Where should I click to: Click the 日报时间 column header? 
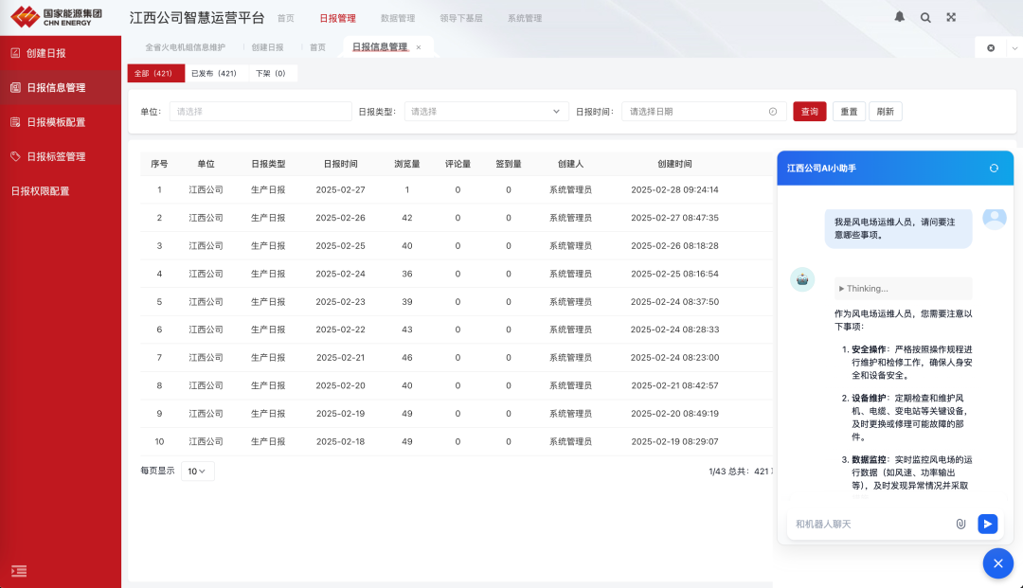pyautogui.click(x=341, y=164)
